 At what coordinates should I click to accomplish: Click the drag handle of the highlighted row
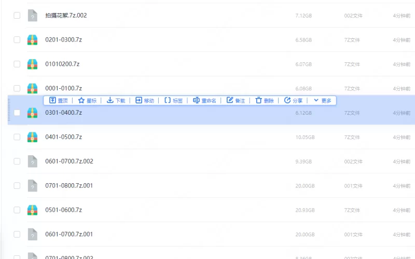tap(9, 110)
